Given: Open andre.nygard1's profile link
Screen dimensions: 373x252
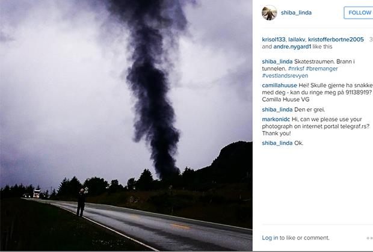Looking at the screenshot, I should (292, 46).
